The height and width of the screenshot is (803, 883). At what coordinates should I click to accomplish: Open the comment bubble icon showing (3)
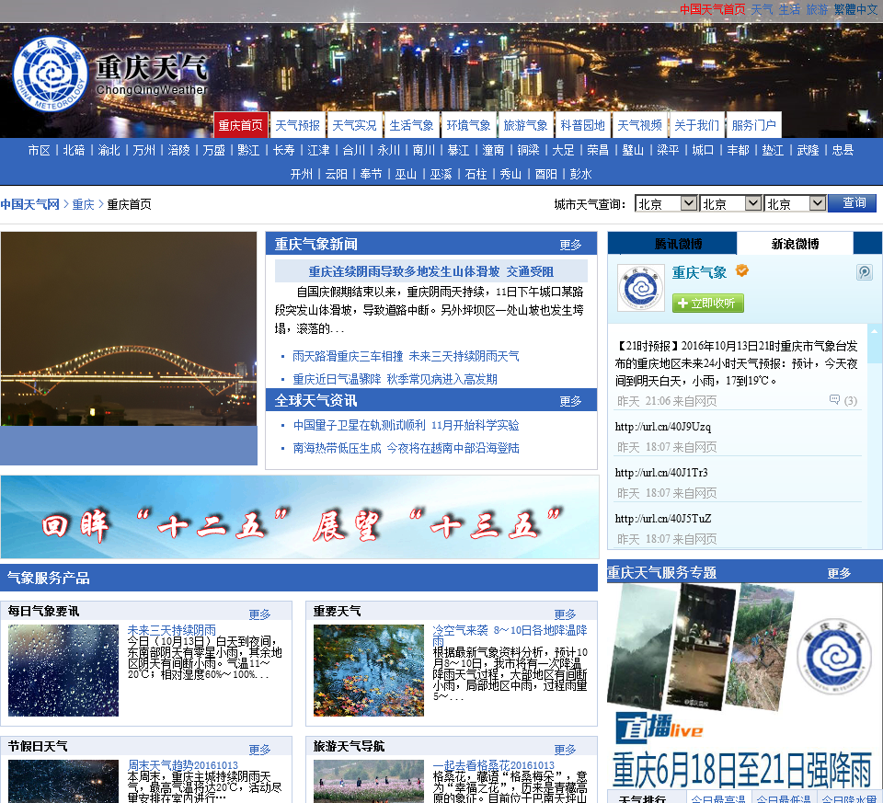[834, 400]
